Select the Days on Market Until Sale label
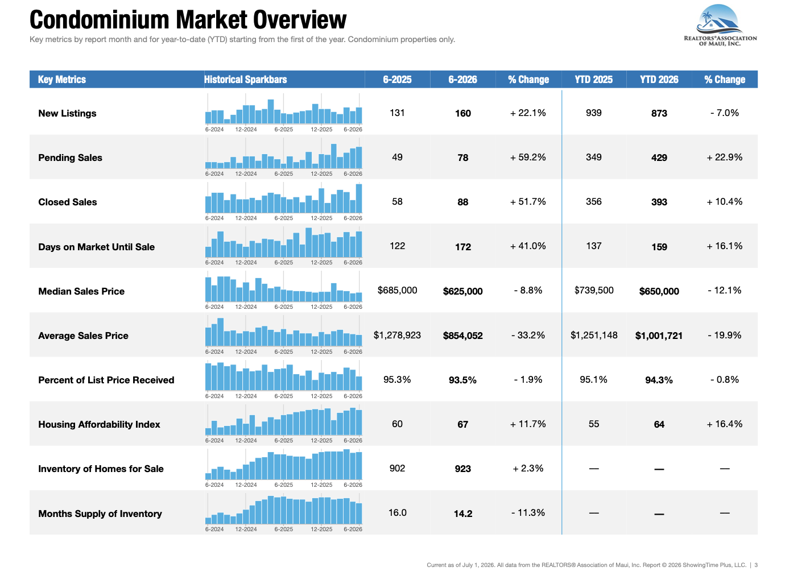 click(96, 247)
